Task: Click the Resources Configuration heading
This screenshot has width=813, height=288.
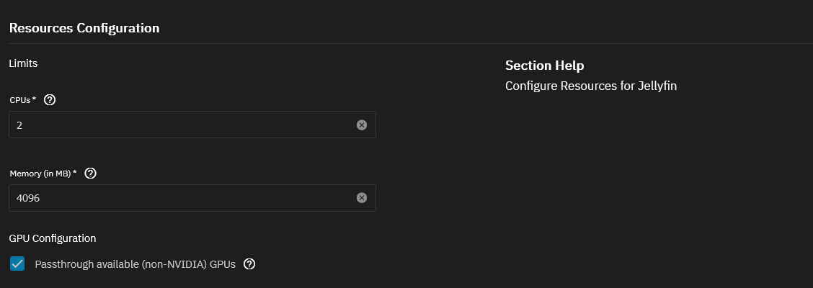Action: [84, 28]
